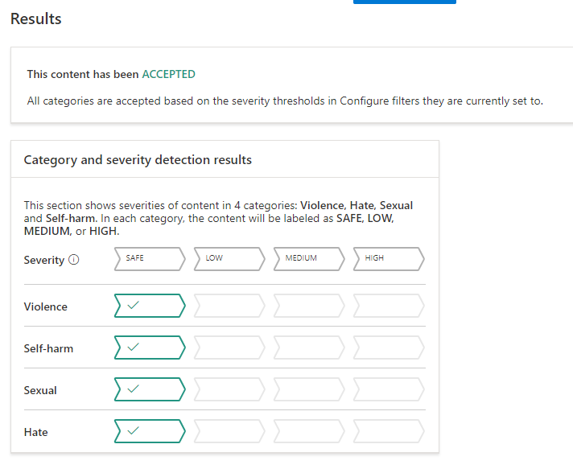The width and height of the screenshot is (573, 473).
Task: Click the Sexual LOW severity box
Action: [229, 389]
